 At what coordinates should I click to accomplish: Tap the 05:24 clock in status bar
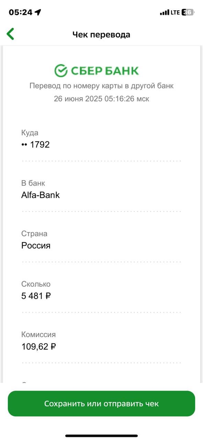pyautogui.click(x=21, y=12)
